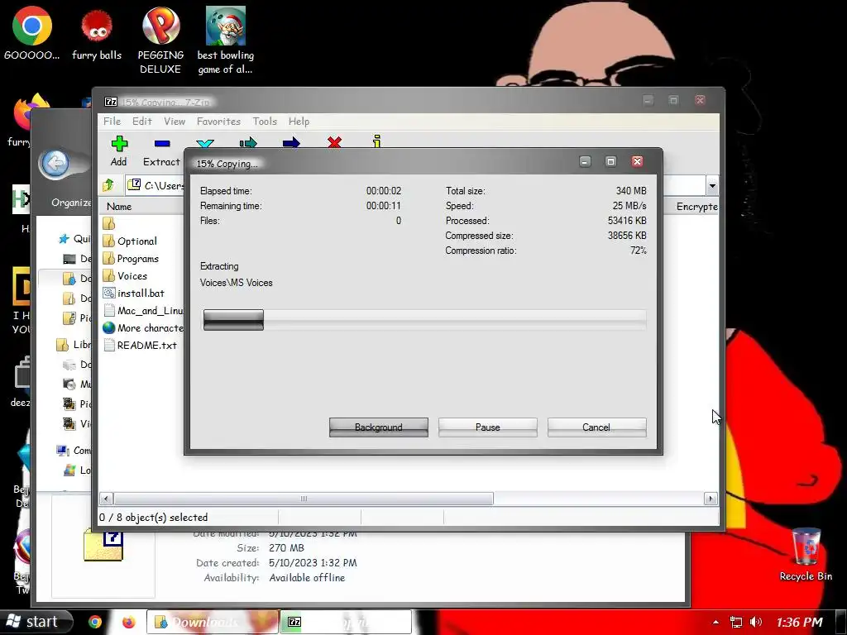
Task: Click the 7-Zip copying taskbar button
Action: point(346,622)
